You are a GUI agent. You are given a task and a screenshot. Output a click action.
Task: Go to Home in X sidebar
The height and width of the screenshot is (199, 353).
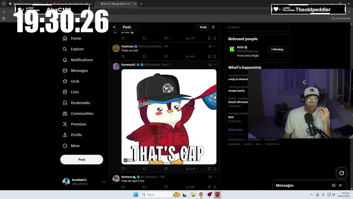[72, 38]
